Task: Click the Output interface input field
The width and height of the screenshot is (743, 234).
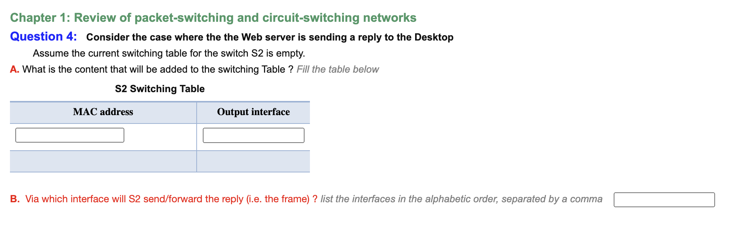Action: coord(254,135)
